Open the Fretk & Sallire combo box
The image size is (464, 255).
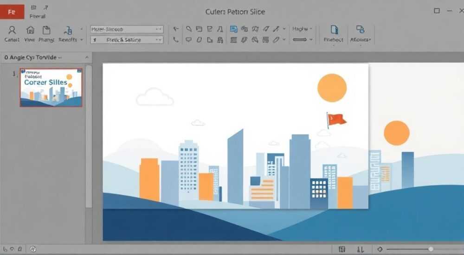pyautogui.click(x=127, y=40)
